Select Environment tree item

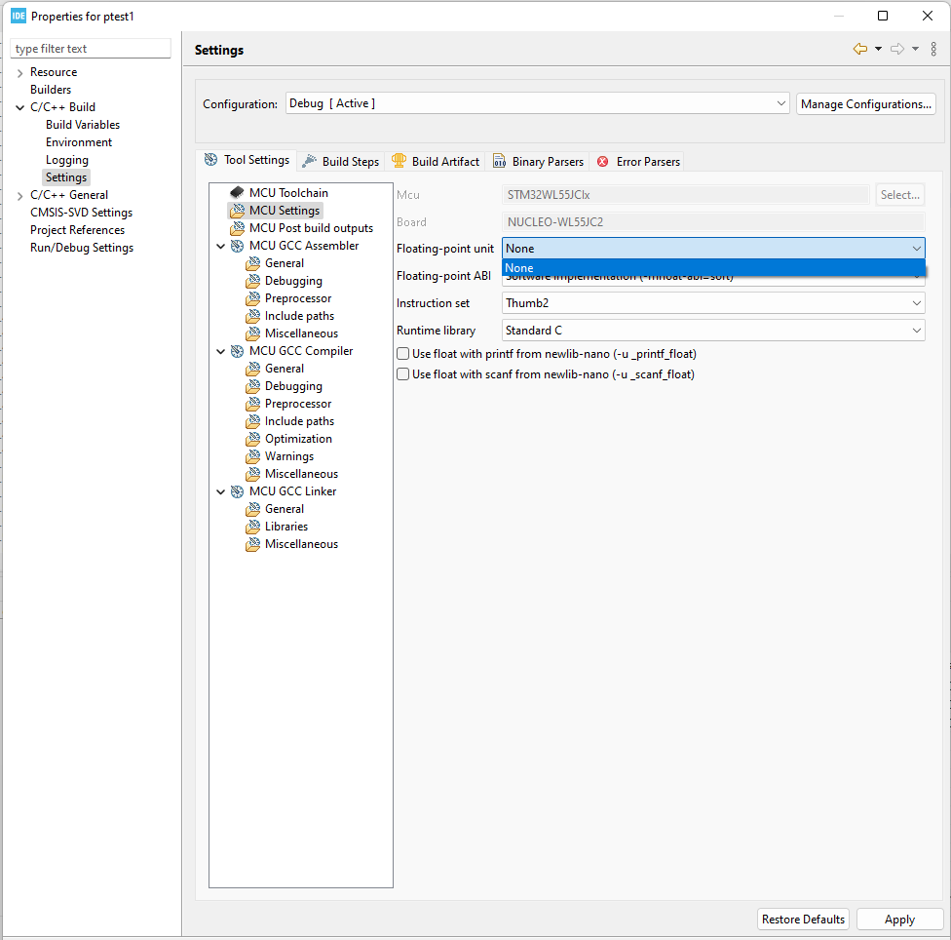(x=79, y=142)
